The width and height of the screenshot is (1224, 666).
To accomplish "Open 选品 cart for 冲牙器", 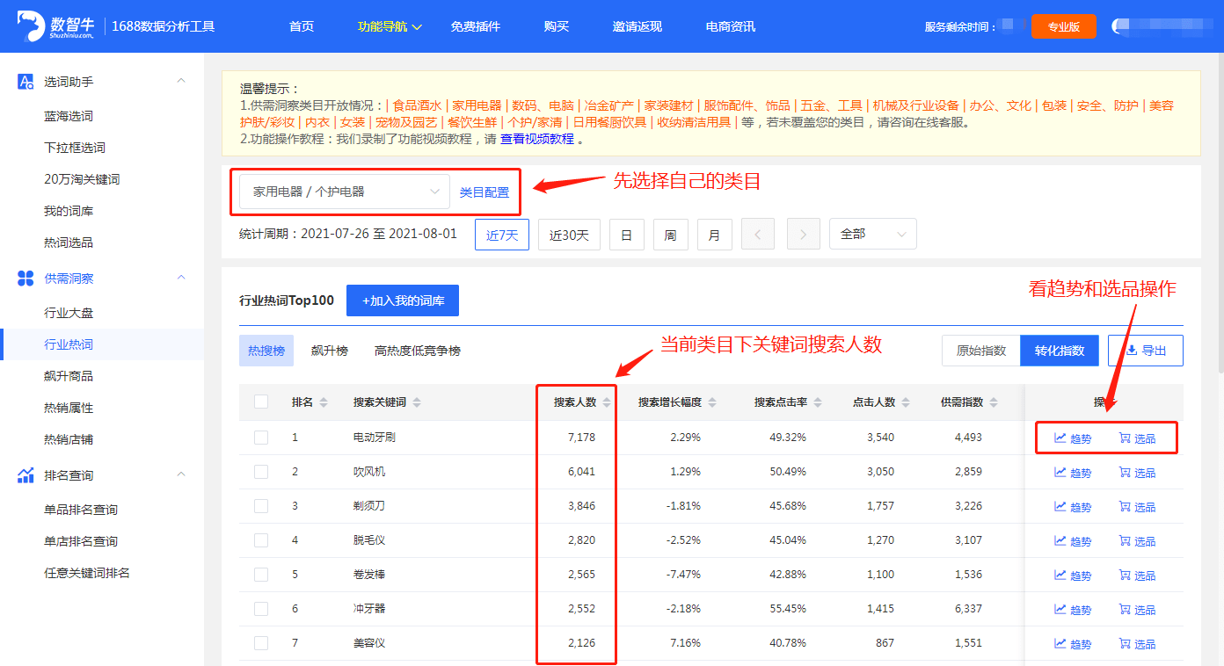I will pos(1137,610).
